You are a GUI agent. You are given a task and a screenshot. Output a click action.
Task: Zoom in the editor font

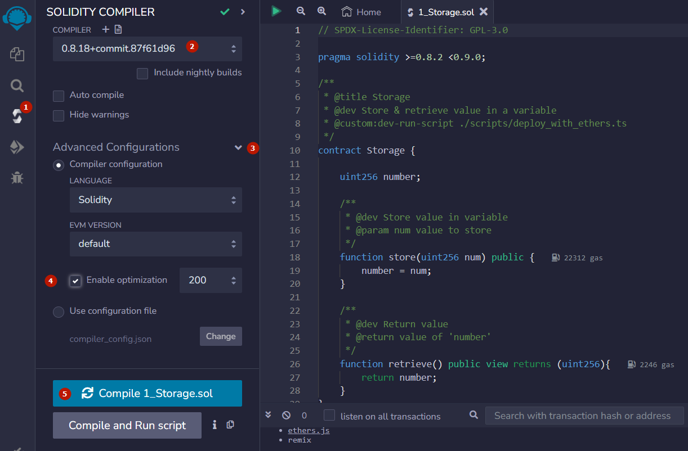321,11
